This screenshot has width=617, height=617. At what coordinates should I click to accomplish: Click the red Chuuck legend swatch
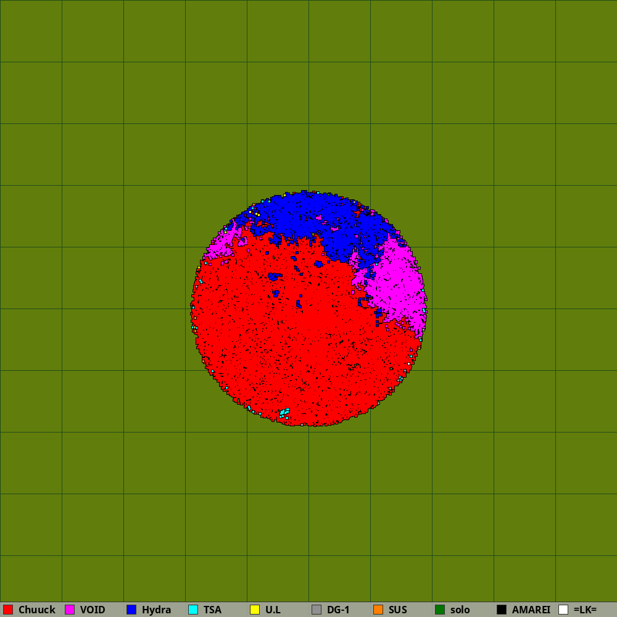8,610
